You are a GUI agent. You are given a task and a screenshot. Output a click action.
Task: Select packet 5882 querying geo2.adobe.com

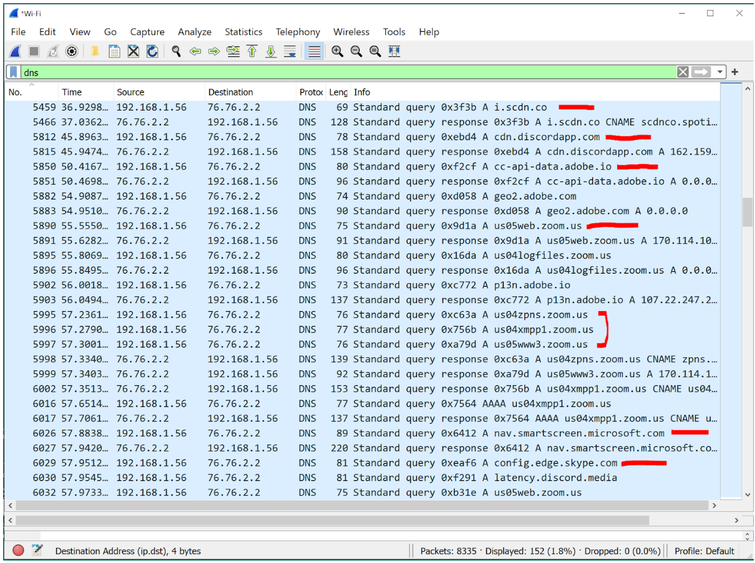point(363,196)
